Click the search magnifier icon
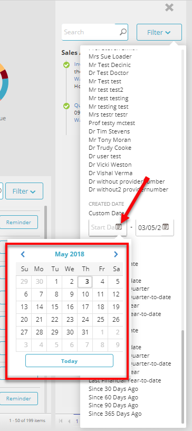192x431 pixels. pos(123,32)
